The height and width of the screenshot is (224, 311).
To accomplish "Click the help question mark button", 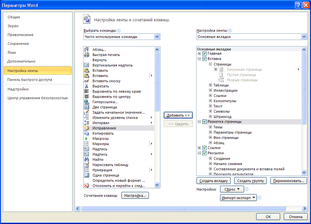I will tap(298, 5).
